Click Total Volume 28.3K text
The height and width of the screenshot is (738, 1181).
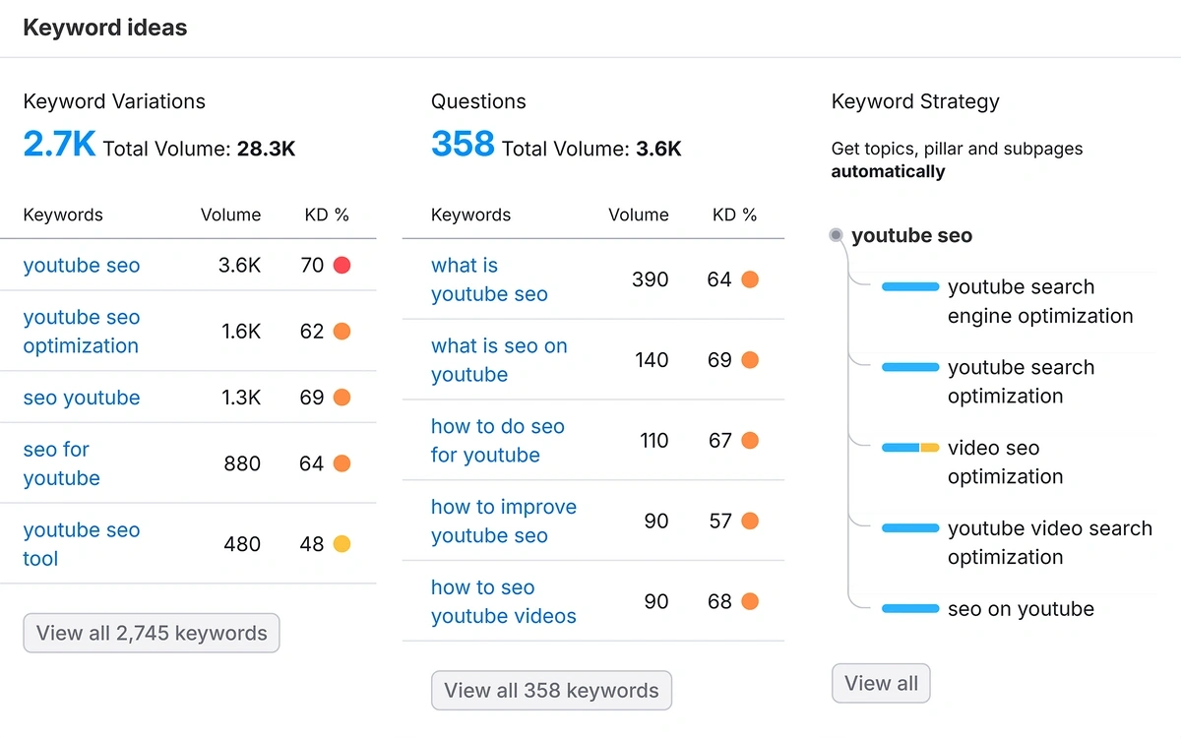[x=199, y=150]
